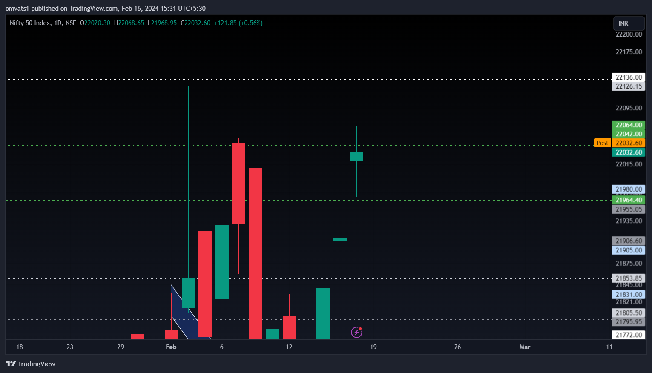This screenshot has height=373, width=652.
Task: Select the 21805.50 price level label
Action: pos(628,313)
